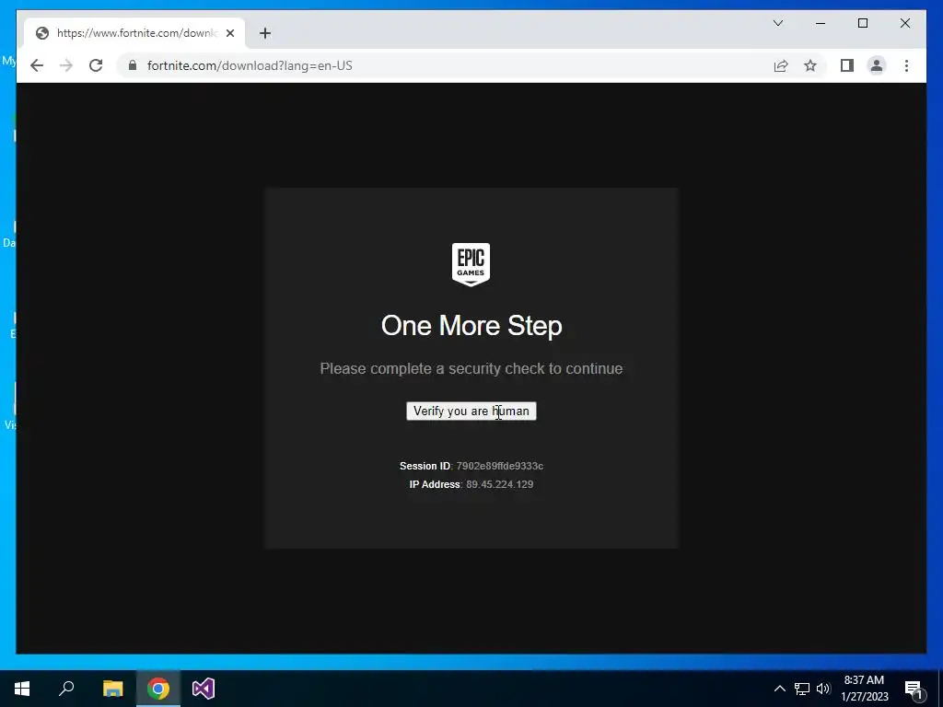Click the Verify you are human button

[471, 411]
